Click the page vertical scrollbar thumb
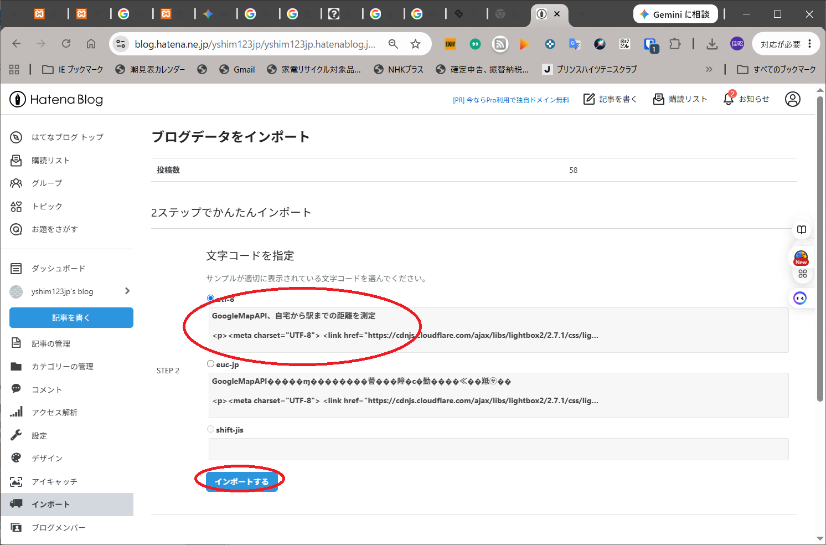 click(x=820, y=248)
